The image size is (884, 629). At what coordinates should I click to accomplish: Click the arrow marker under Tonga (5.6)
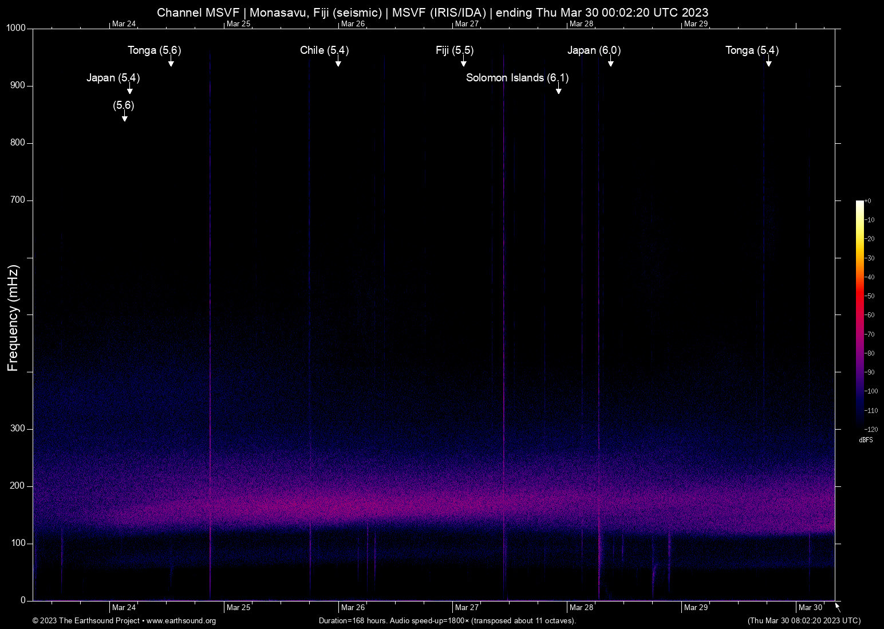[171, 62]
